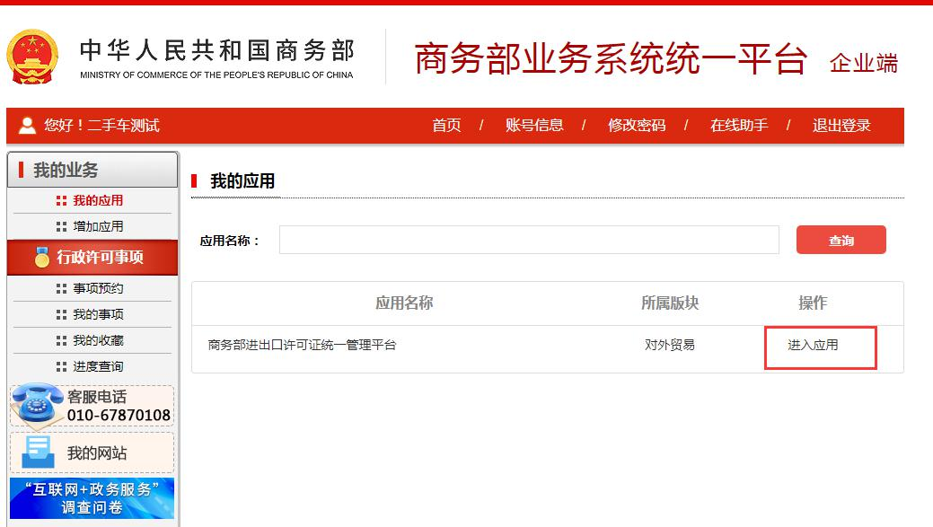Open 进度查询 in the sidebar
This screenshot has width=933, height=527.
click(98, 366)
